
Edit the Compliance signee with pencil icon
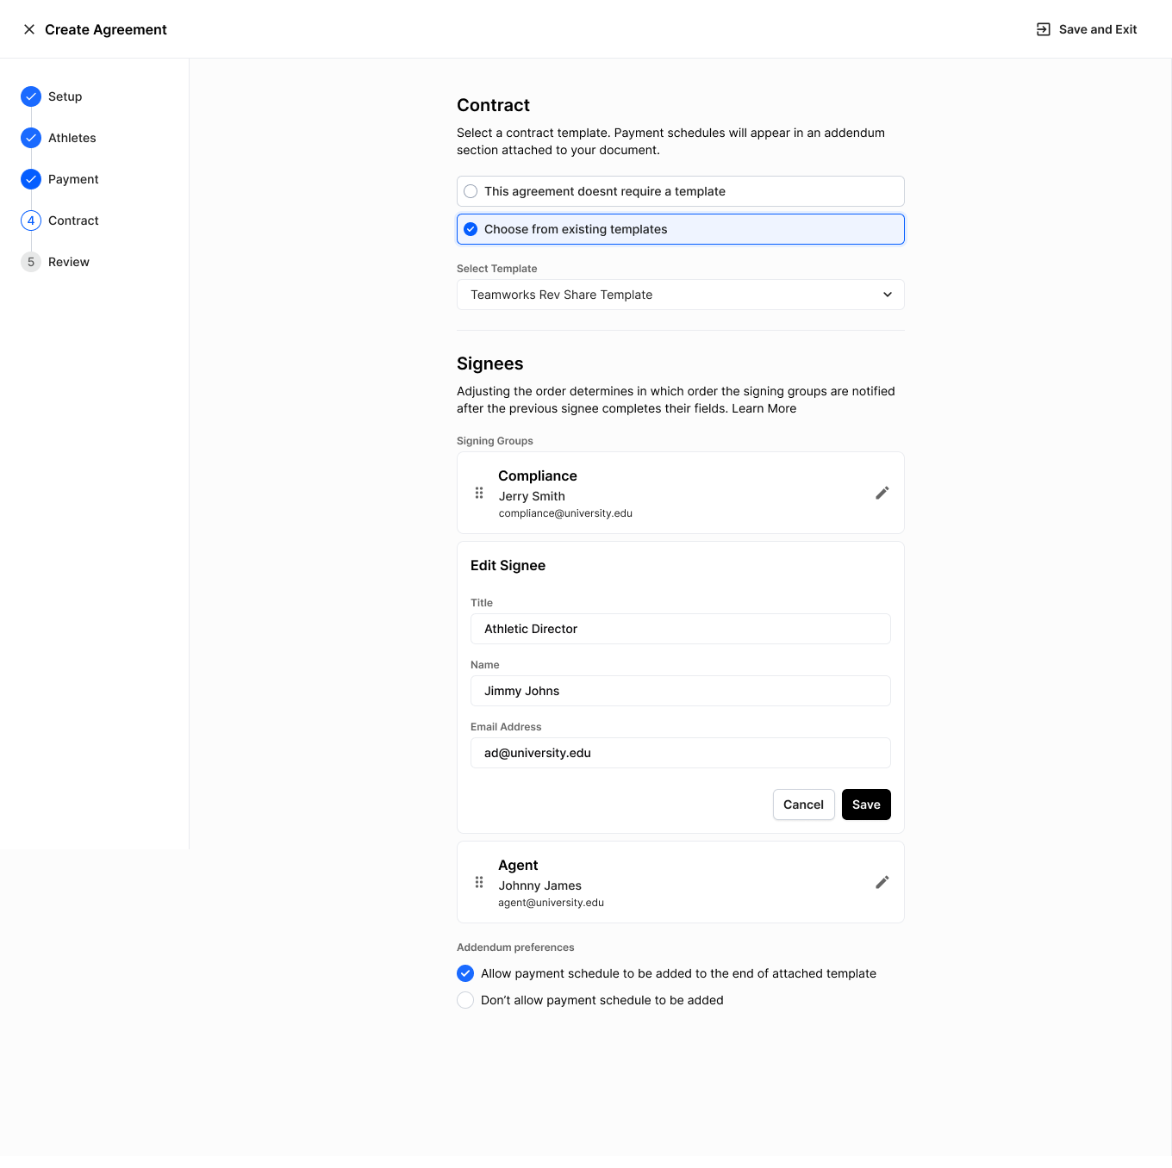(882, 493)
